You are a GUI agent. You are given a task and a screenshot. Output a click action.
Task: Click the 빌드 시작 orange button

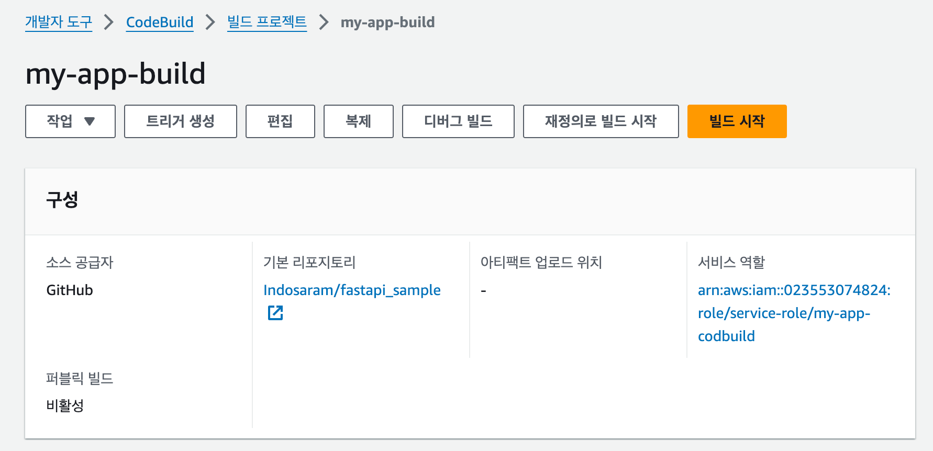click(x=737, y=121)
